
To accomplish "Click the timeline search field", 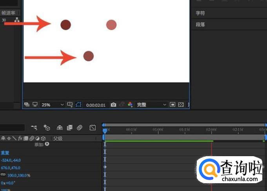I will click(12, 128).
